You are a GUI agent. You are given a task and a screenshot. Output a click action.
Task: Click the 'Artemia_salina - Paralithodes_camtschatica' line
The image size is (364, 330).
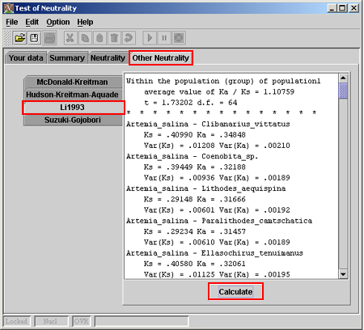219,221
